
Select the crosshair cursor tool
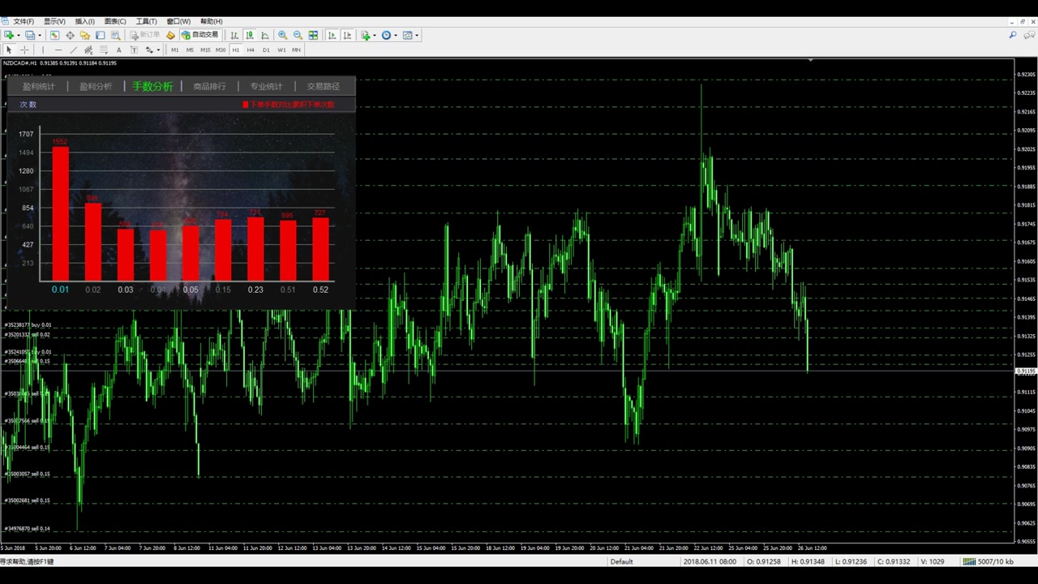pos(24,49)
